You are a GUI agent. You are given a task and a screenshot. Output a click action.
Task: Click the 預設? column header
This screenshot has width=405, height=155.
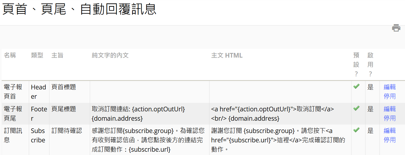356,64
